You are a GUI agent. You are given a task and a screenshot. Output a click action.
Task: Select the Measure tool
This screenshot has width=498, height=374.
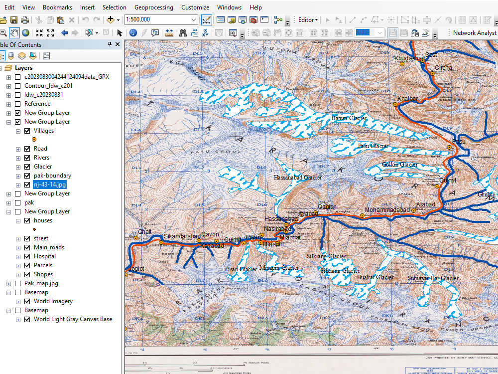pos(170,32)
